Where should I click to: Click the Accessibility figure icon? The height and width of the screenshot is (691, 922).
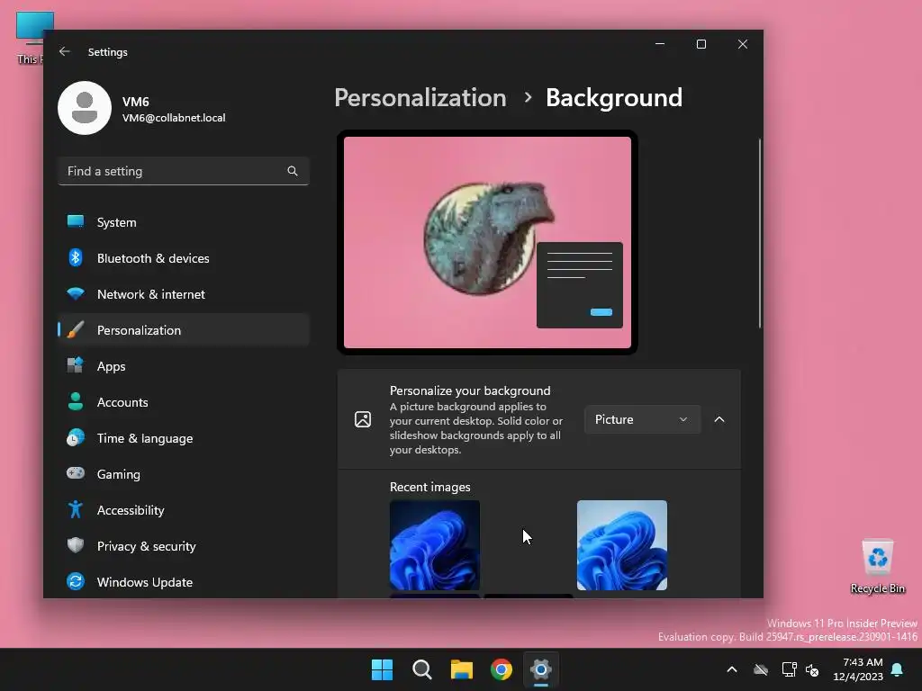click(x=76, y=509)
